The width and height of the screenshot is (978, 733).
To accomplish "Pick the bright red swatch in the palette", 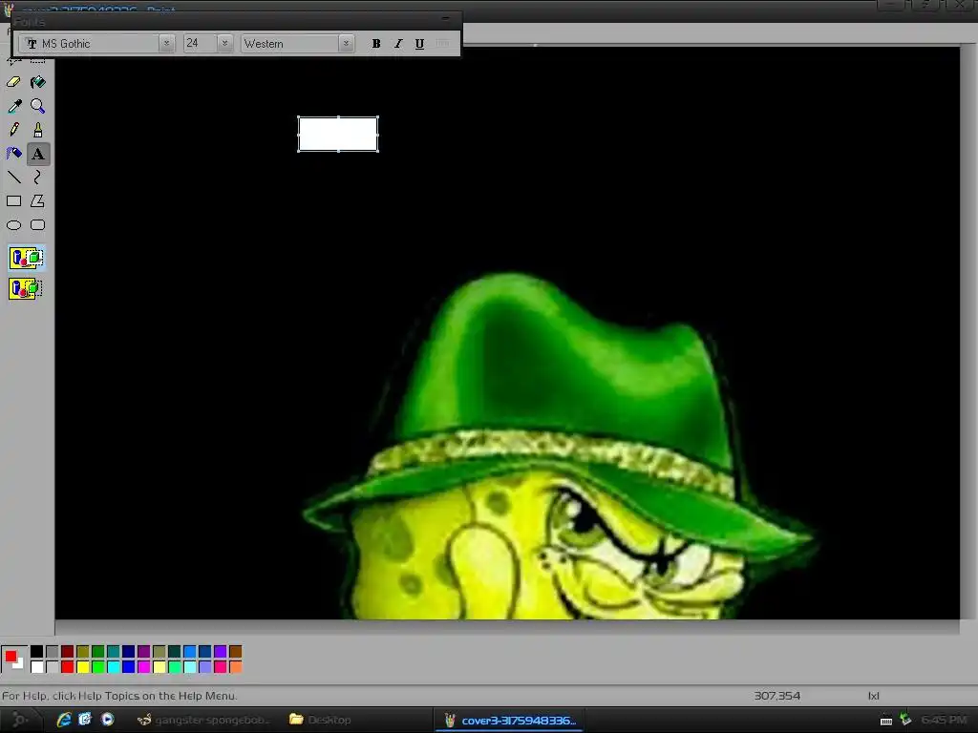I will click(x=68, y=667).
